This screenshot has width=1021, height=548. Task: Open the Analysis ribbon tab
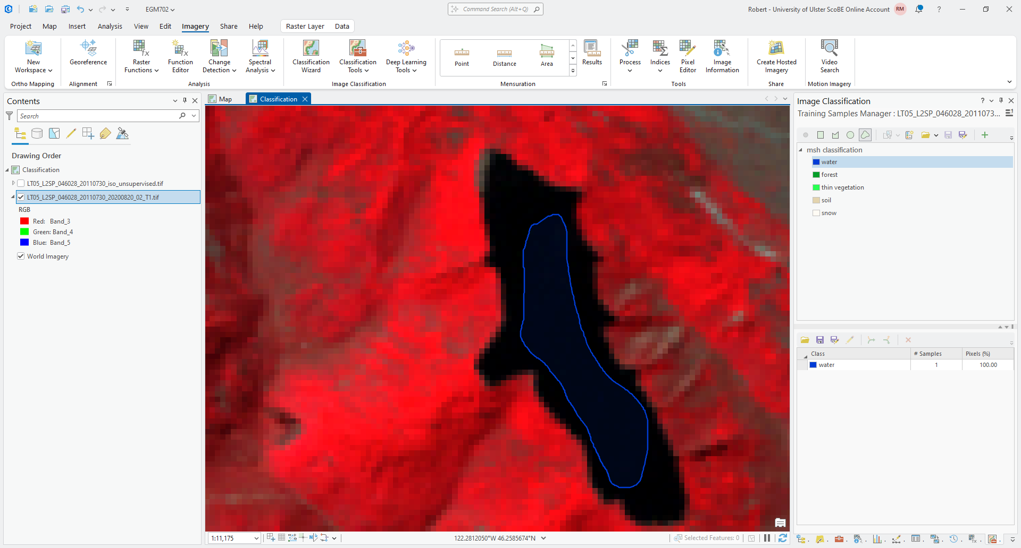(110, 26)
